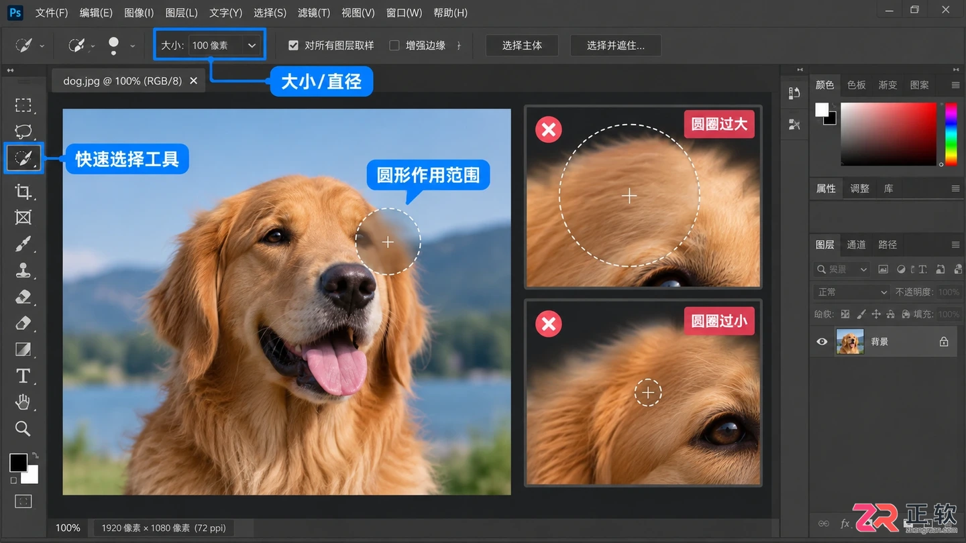Select the Crop tool
966x543 pixels.
pos(23,192)
